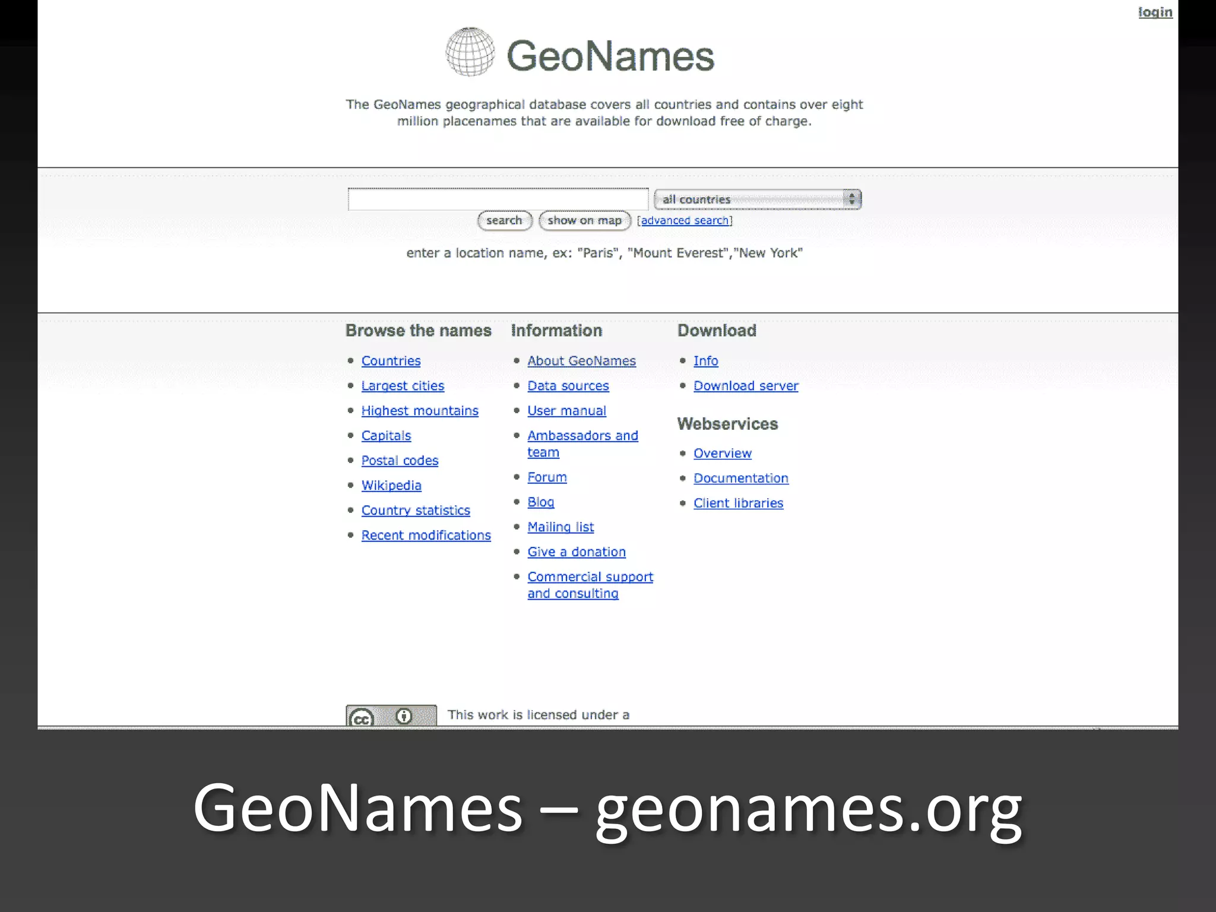
Task: Click the GeoNames globe logo
Action: (x=470, y=52)
